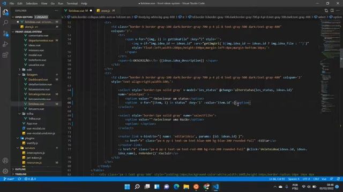The width and height of the screenshot is (343, 192).
Task: Collapse the trilha folder
Action: pyautogui.click(x=30, y=114)
